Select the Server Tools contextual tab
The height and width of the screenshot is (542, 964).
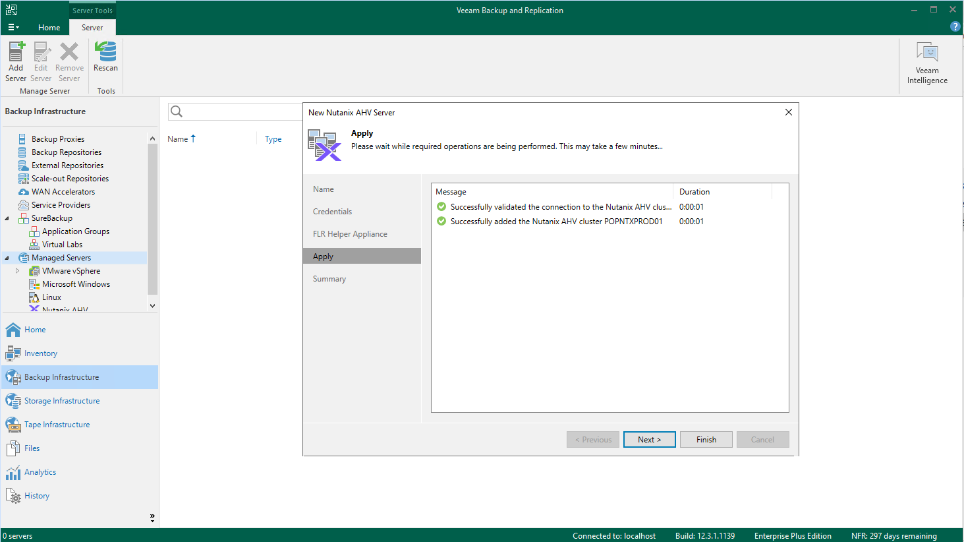coord(92,11)
